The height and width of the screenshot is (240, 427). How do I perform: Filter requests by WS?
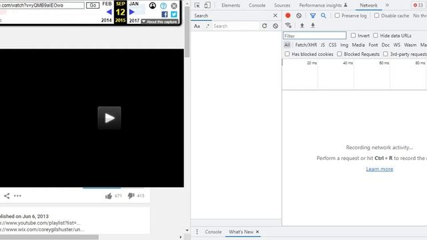click(397, 45)
